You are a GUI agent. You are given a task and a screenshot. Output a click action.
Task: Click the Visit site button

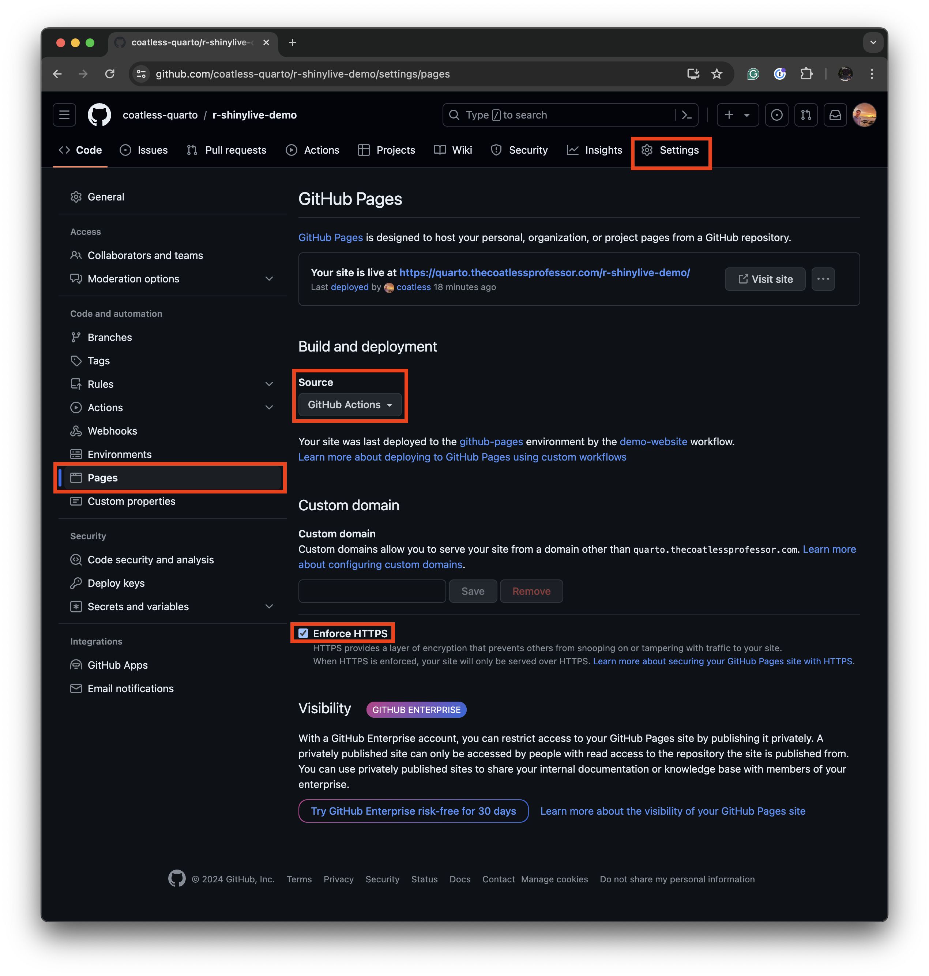[764, 279]
